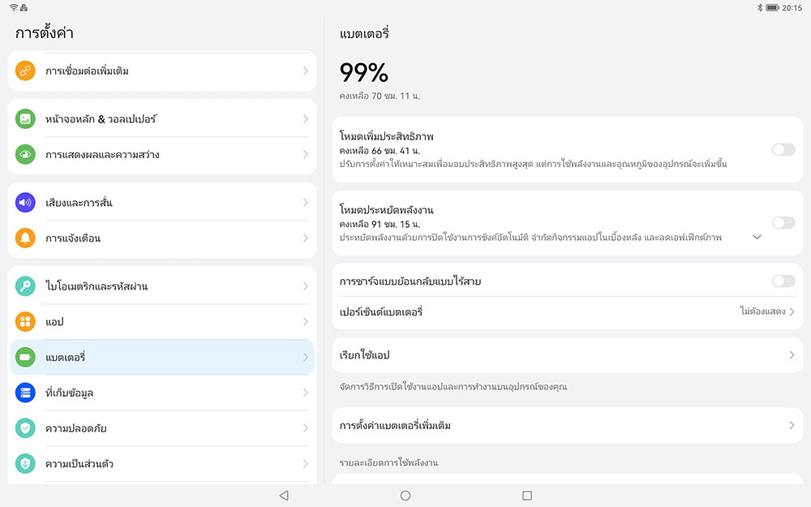Click the green eye icon for display settings
The width and height of the screenshot is (811, 507).
25,154
